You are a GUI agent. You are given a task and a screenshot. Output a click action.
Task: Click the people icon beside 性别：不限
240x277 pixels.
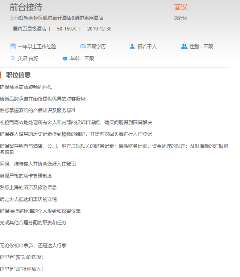(184, 46)
